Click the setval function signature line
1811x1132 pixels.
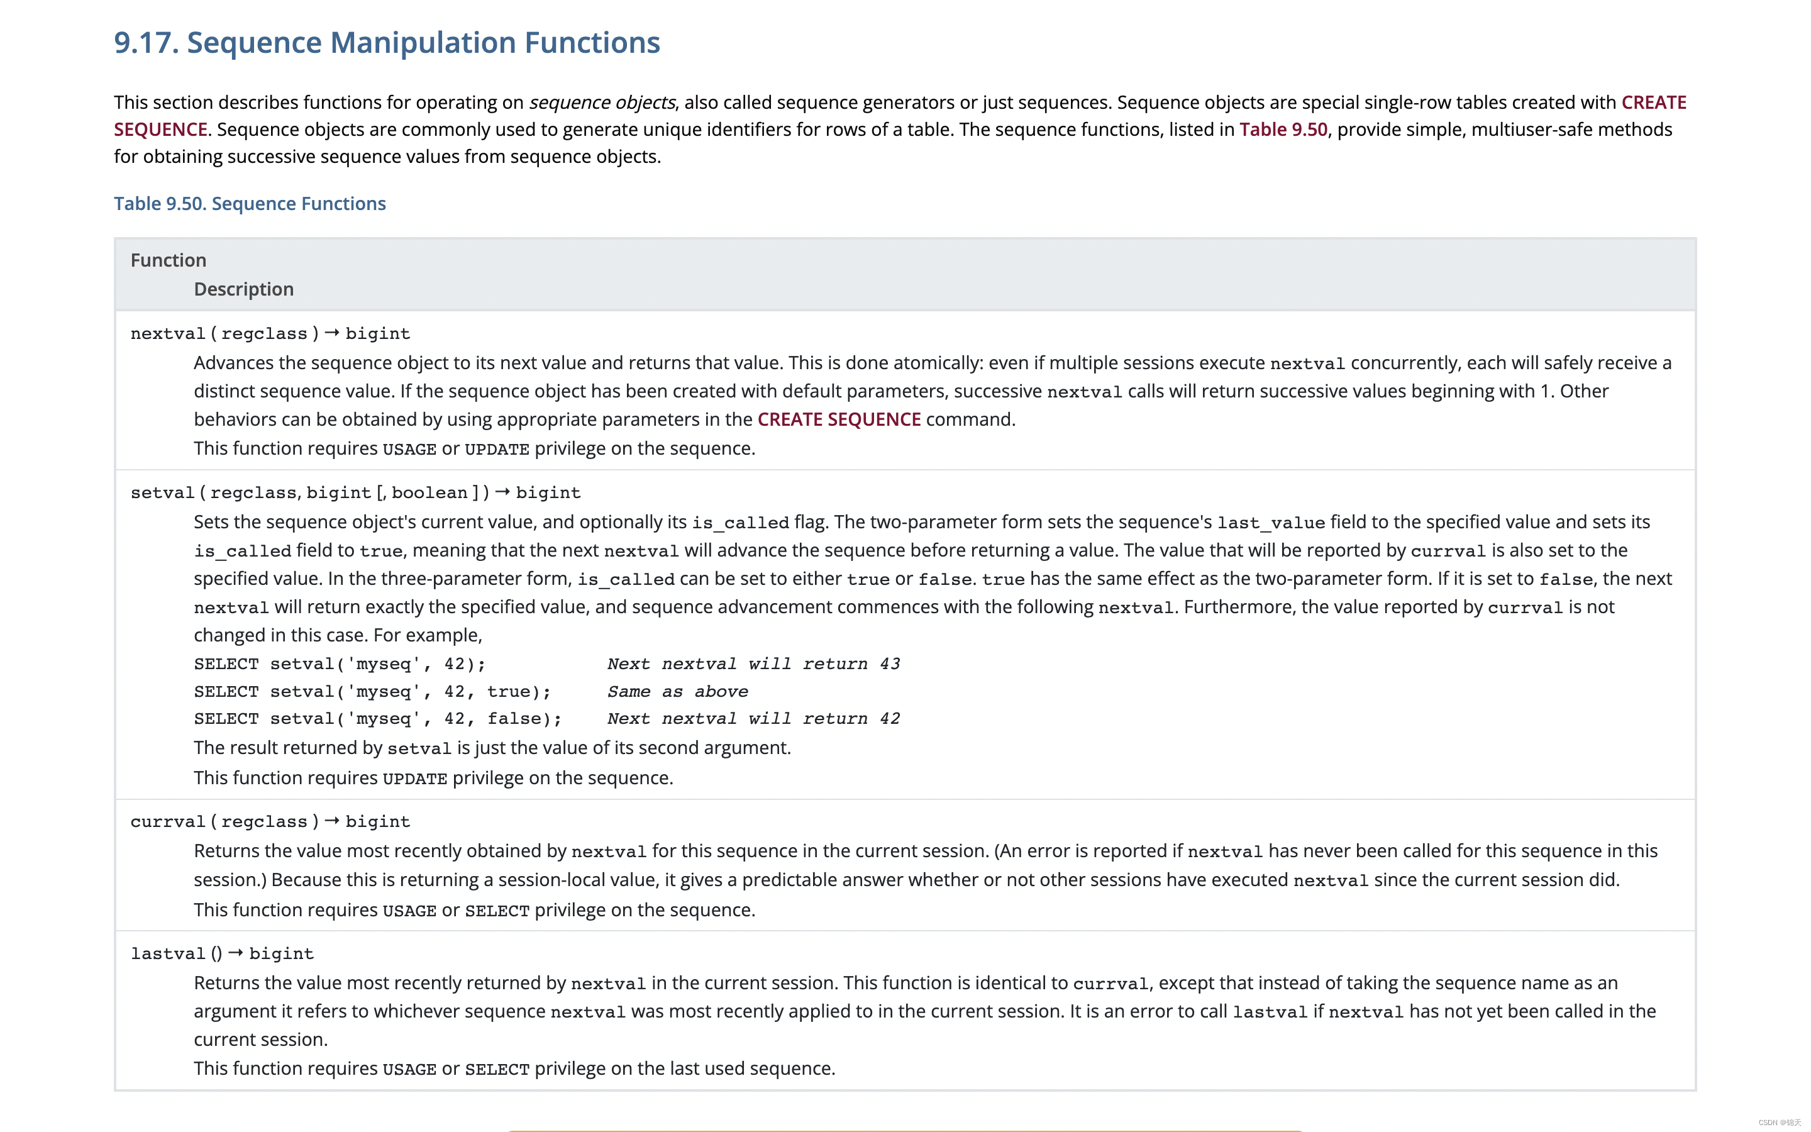(355, 492)
